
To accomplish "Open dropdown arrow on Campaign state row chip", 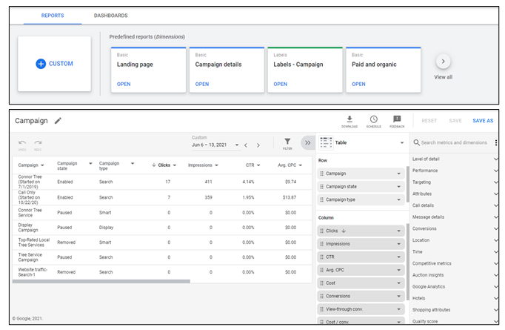I will pos(398,187).
